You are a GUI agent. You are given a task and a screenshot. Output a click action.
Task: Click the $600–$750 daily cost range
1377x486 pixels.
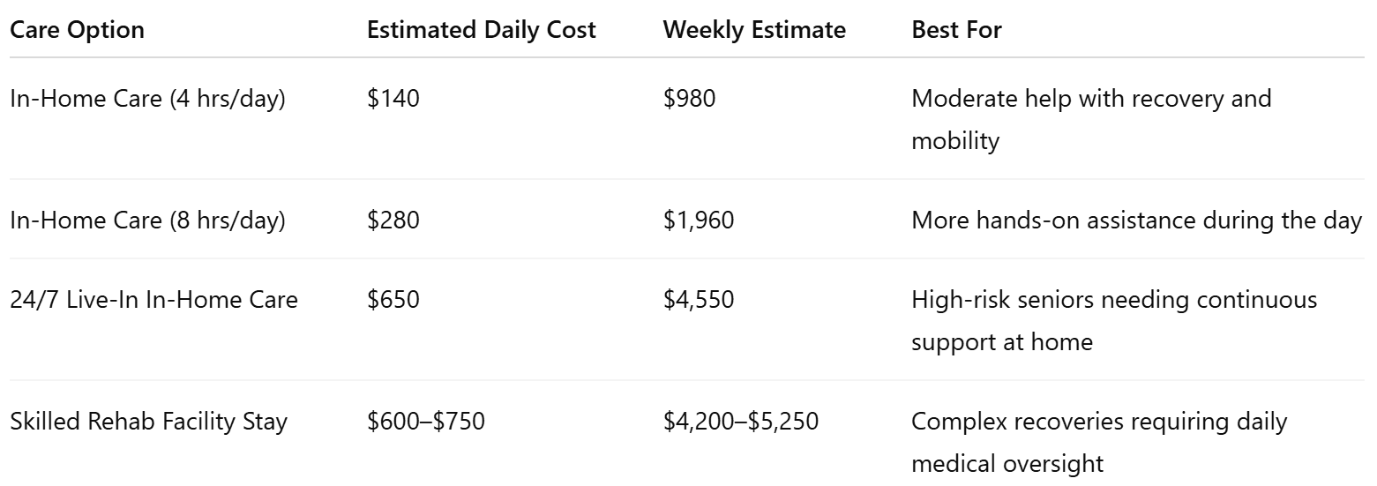426,422
